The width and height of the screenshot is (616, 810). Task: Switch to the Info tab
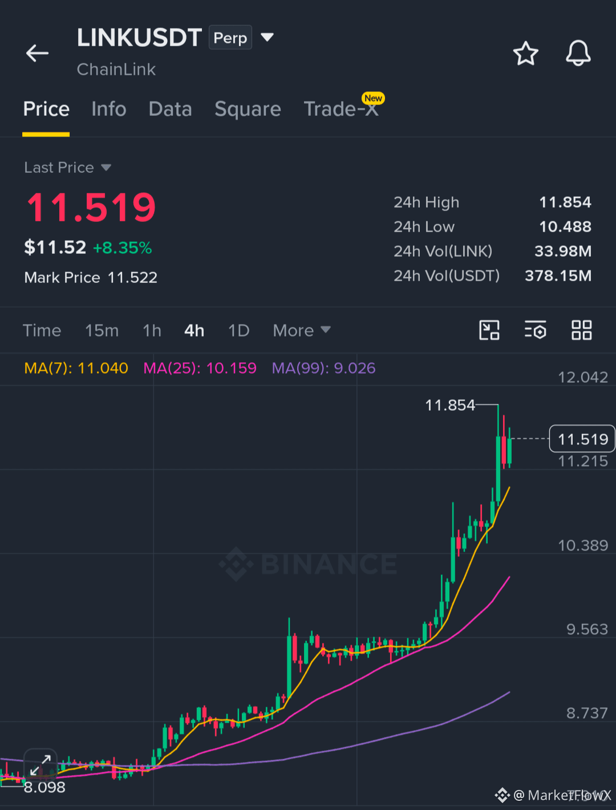(109, 109)
